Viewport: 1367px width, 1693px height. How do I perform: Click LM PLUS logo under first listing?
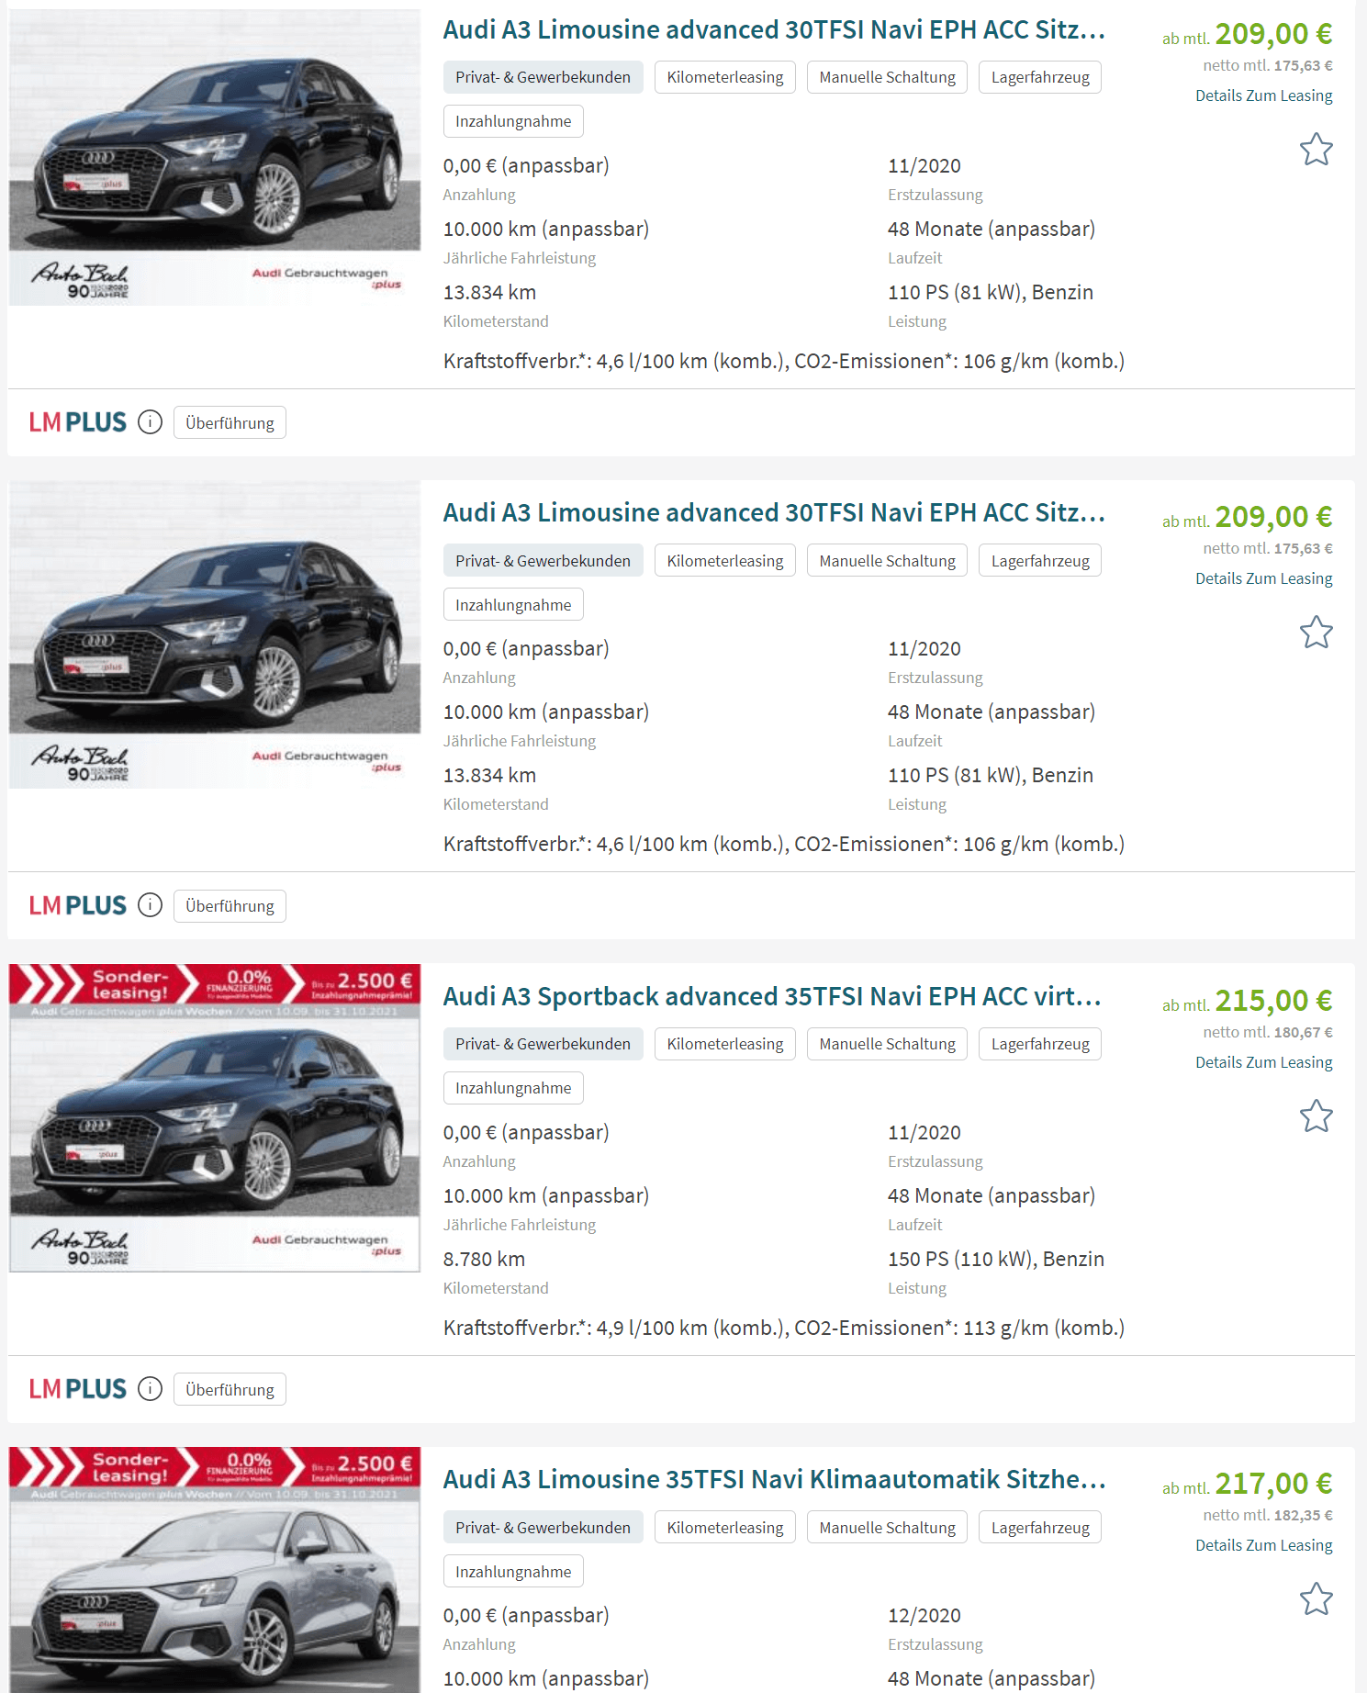pos(78,422)
